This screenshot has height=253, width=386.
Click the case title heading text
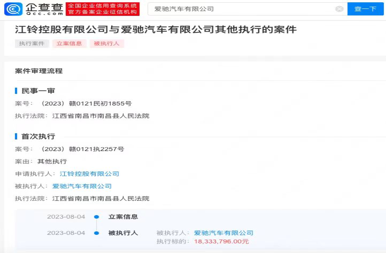[156, 30]
